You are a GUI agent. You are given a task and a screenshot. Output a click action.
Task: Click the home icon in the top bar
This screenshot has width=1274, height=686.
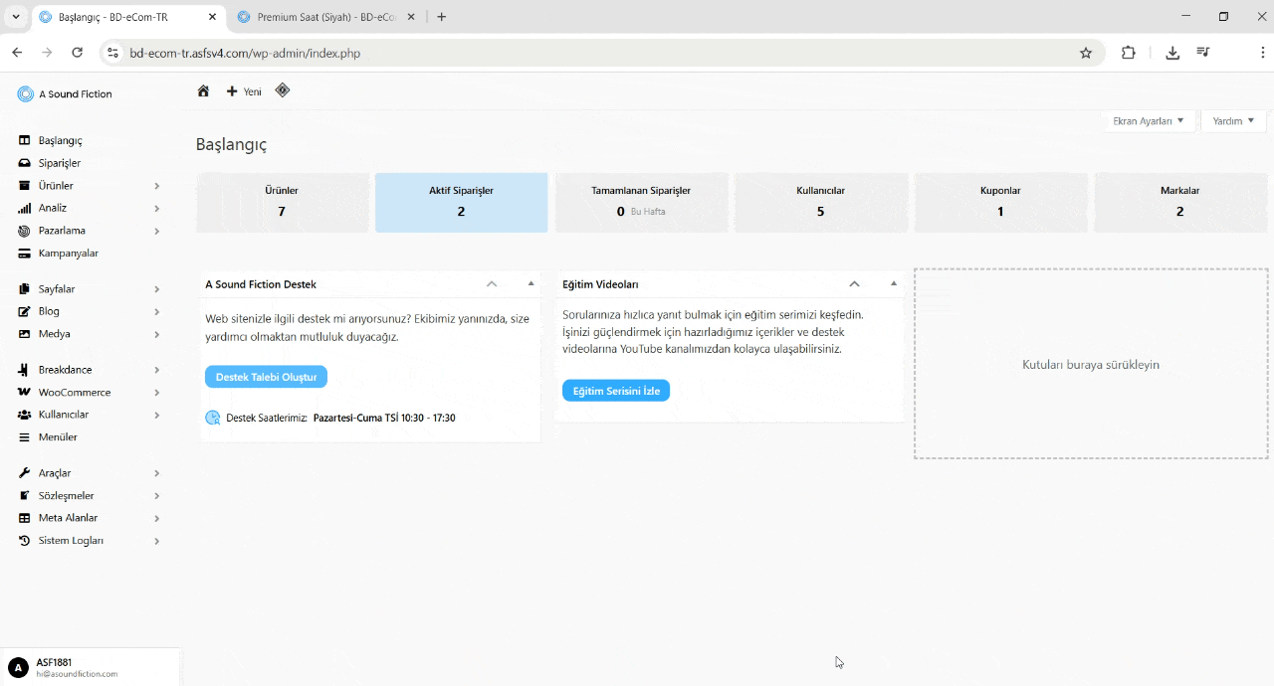203,91
